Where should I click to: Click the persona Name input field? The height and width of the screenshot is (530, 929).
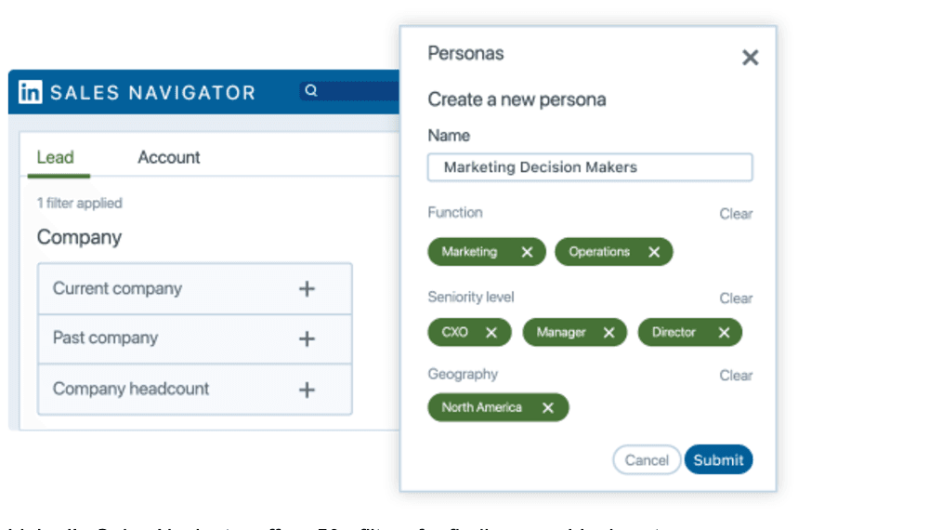coord(590,167)
